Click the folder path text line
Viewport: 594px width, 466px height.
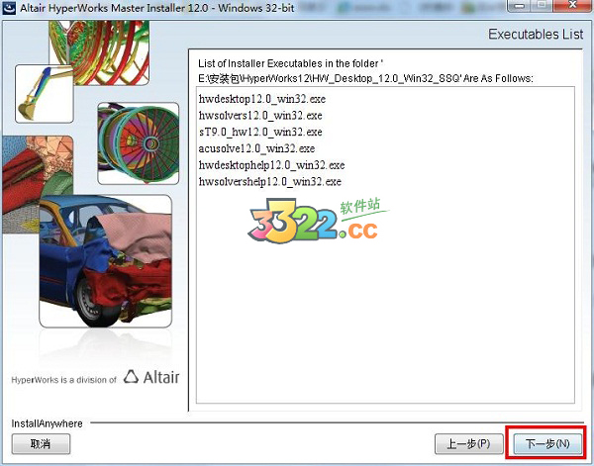[365, 78]
